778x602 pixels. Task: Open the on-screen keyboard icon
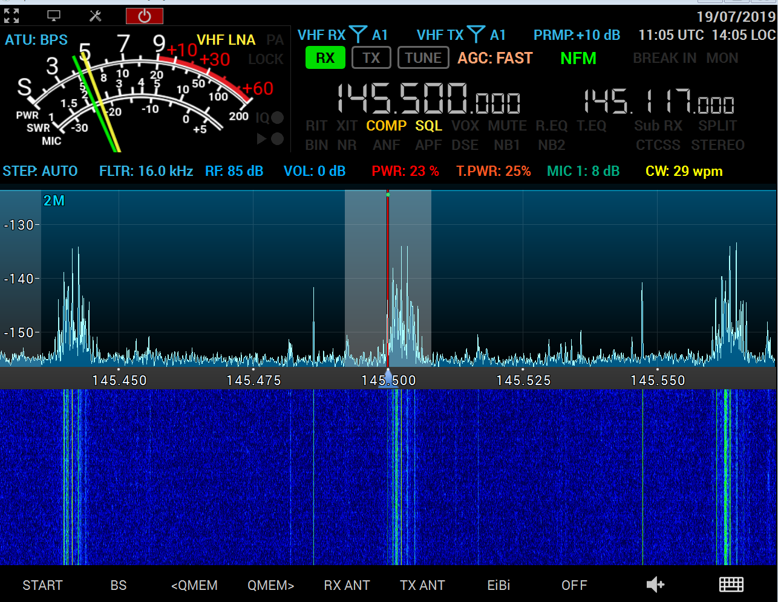pyautogui.click(x=731, y=584)
